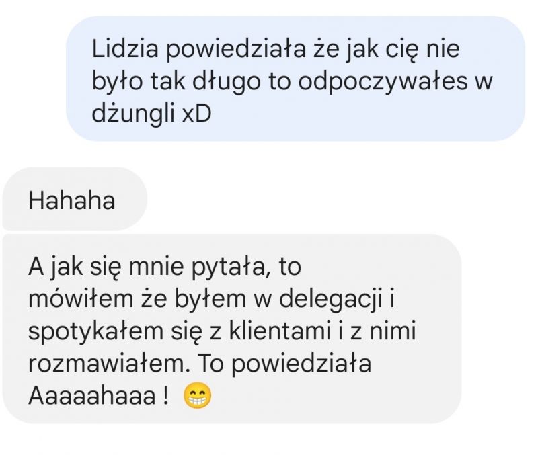This screenshot has height=455, width=538.
Task: Click the grinning emoji in the last message
Action: click(x=197, y=397)
